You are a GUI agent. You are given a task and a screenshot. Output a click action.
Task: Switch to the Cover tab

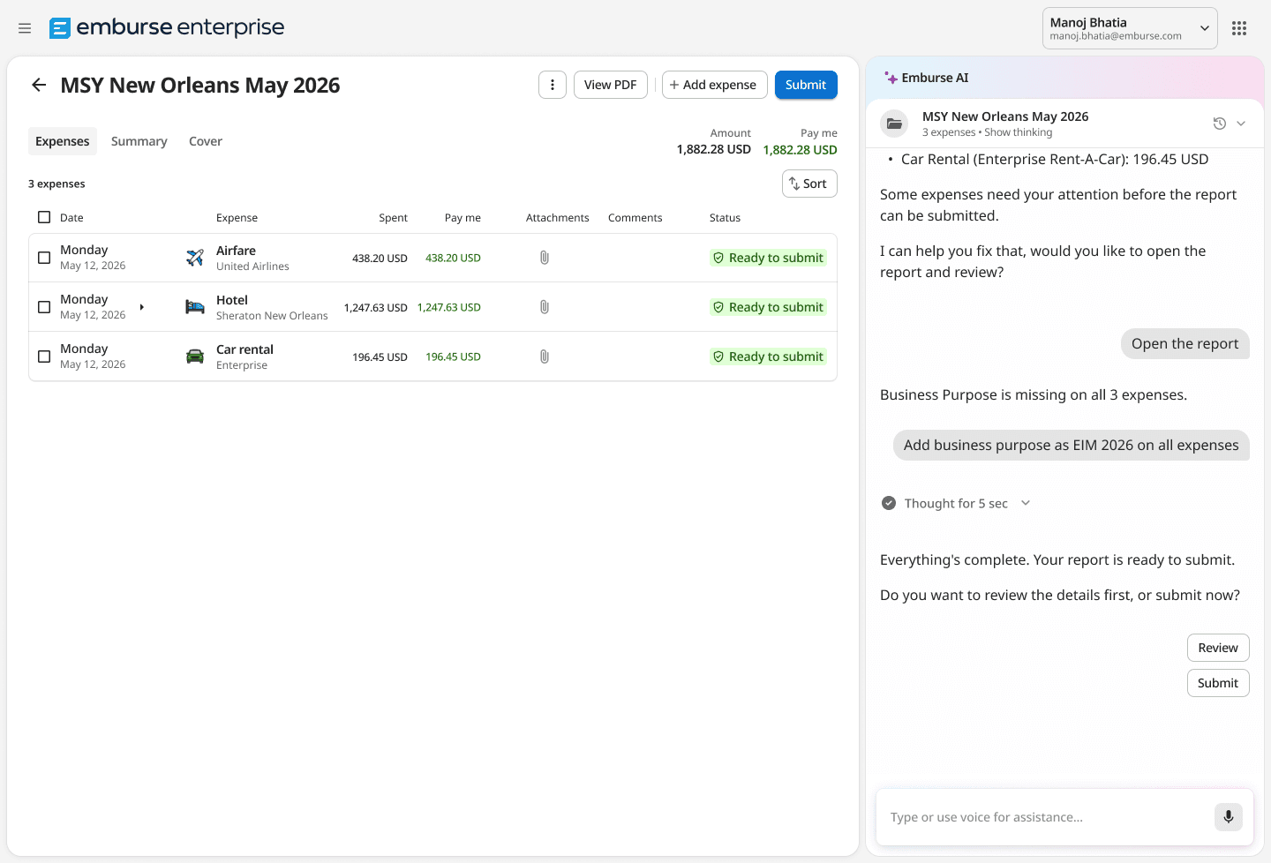(206, 141)
